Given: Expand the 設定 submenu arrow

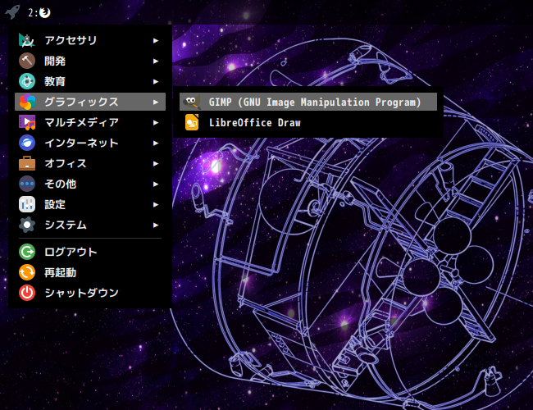Looking at the screenshot, I should [x=156, y=205].
